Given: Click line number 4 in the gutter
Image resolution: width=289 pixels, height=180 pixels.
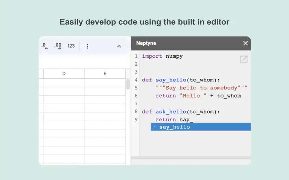Looking at the screenshot, I should click(x=136, y=80).
